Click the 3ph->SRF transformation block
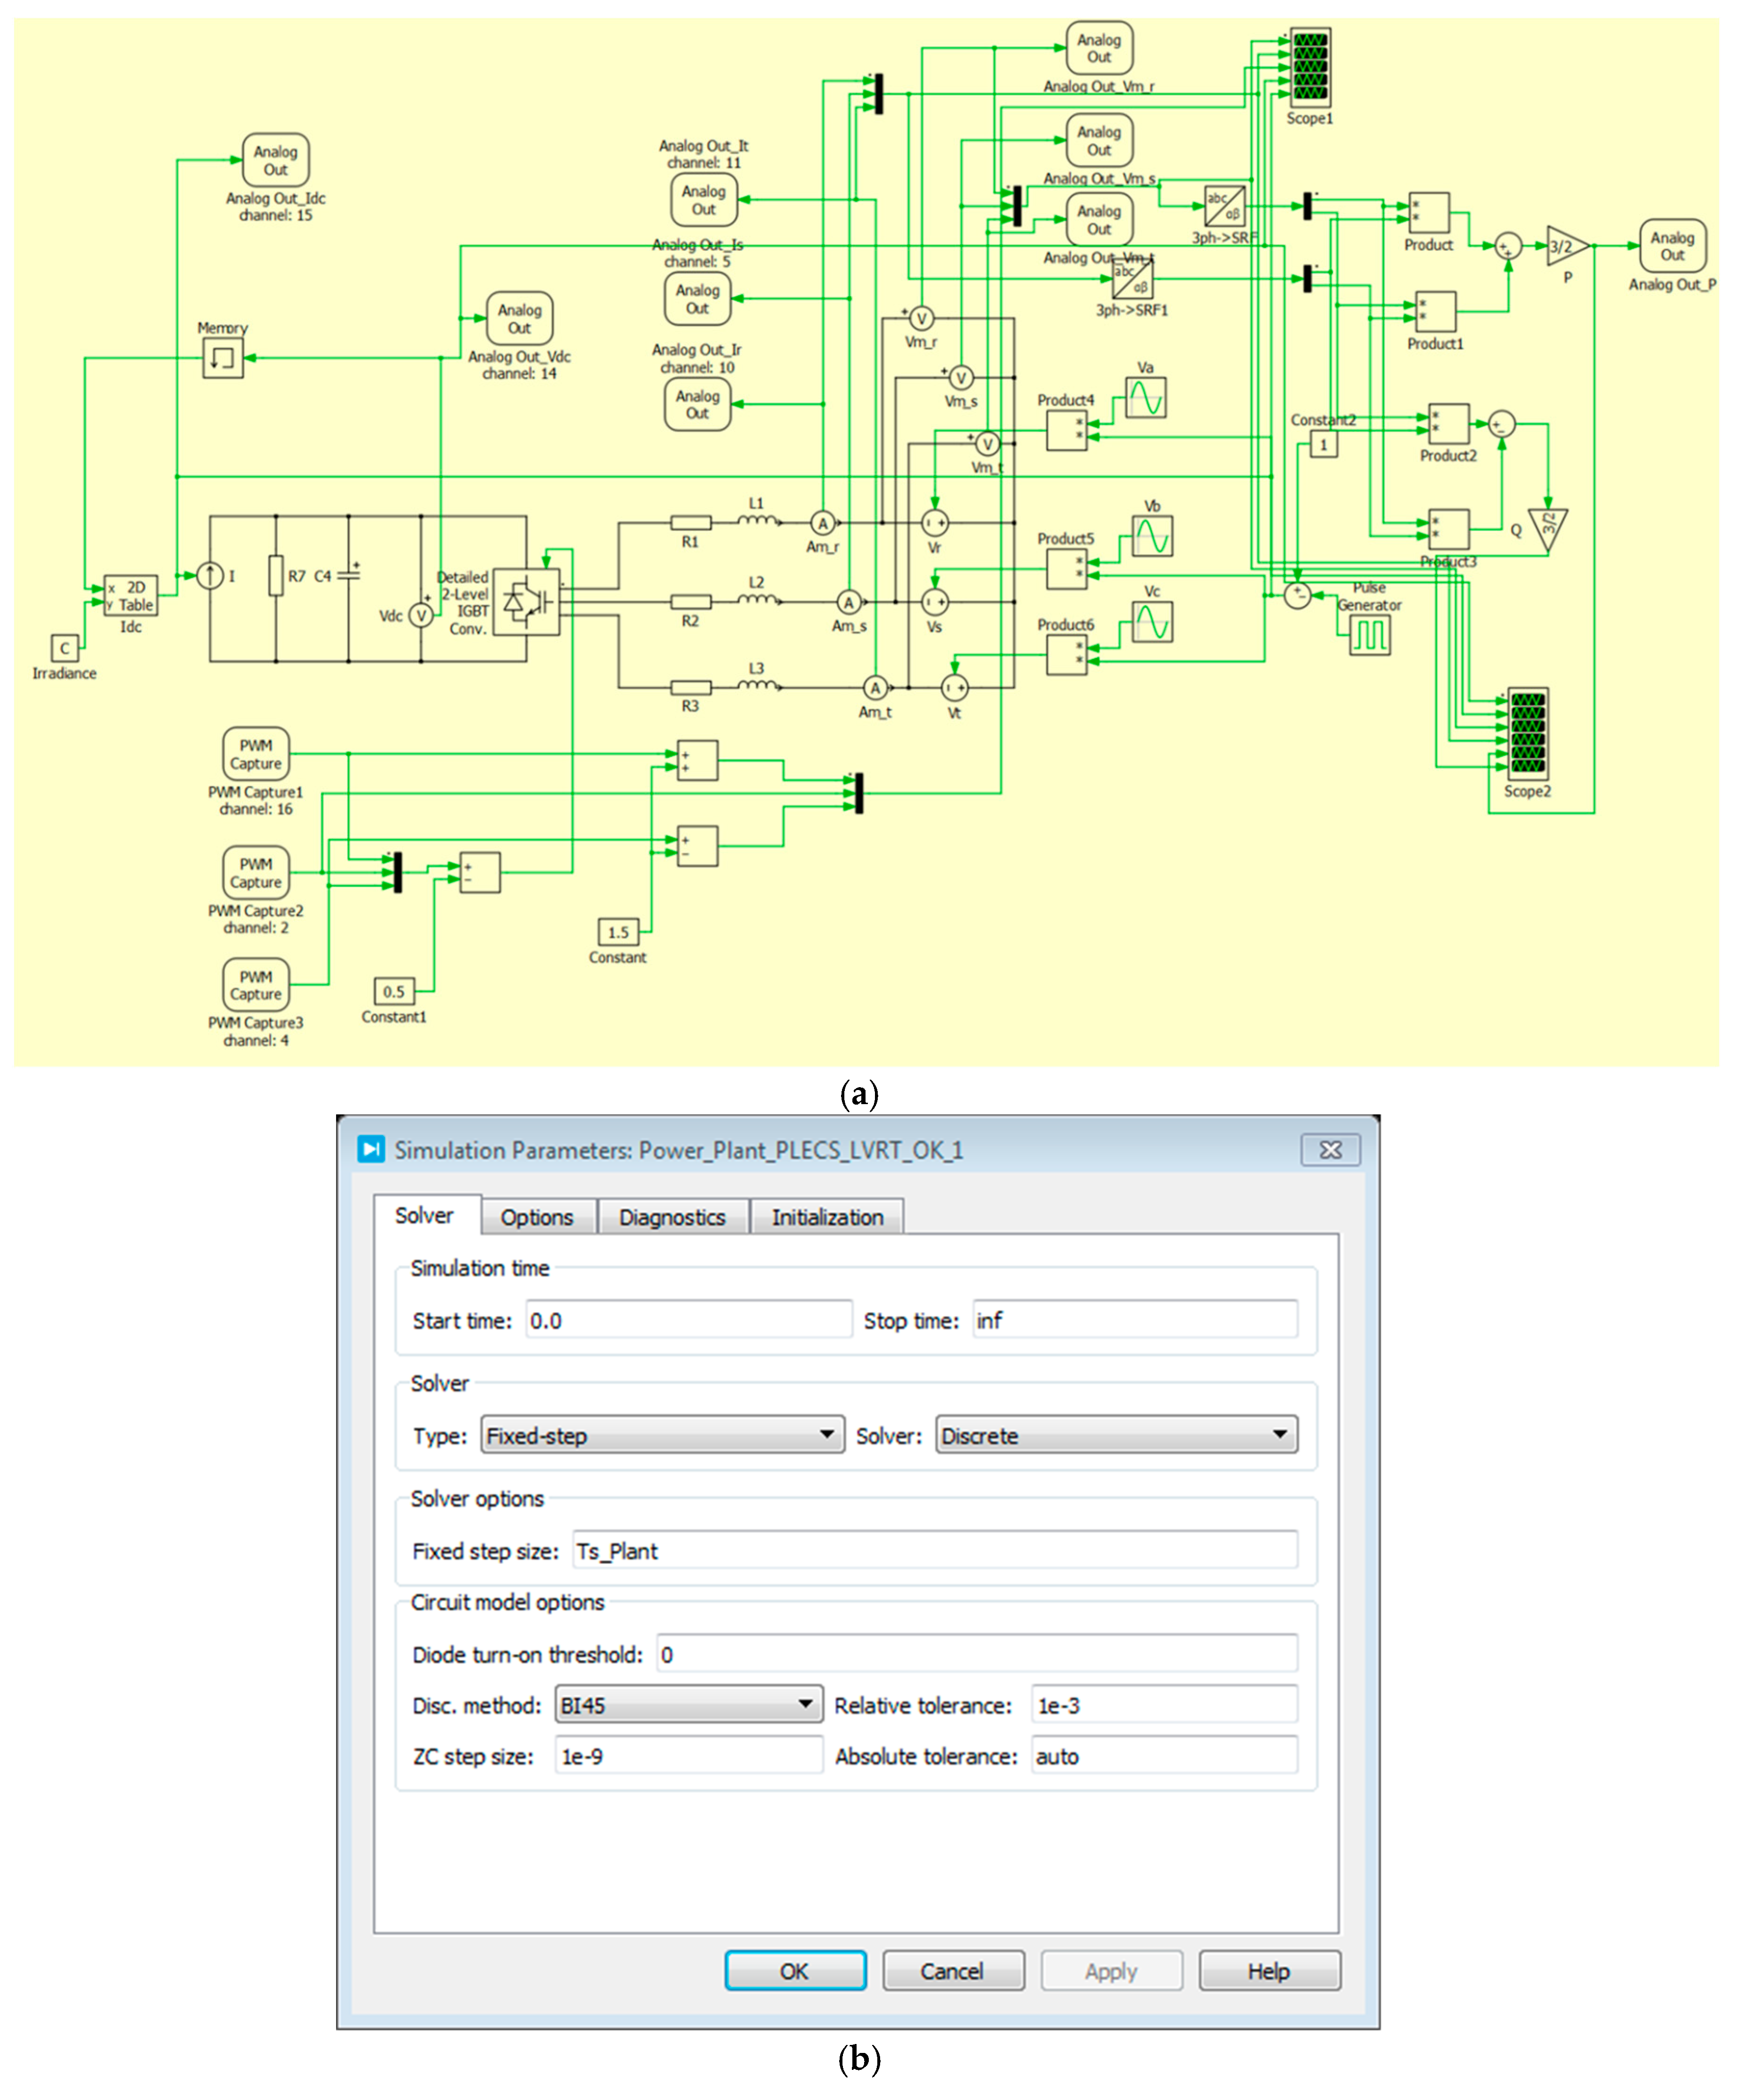Image resolution: width=1740 pixels, height=2100 pixels. [1224, 206]
